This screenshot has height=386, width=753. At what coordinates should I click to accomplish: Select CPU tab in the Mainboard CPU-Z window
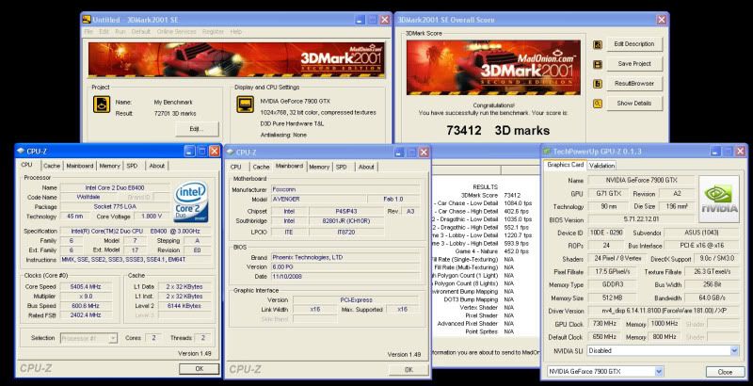tap(236, 167)
